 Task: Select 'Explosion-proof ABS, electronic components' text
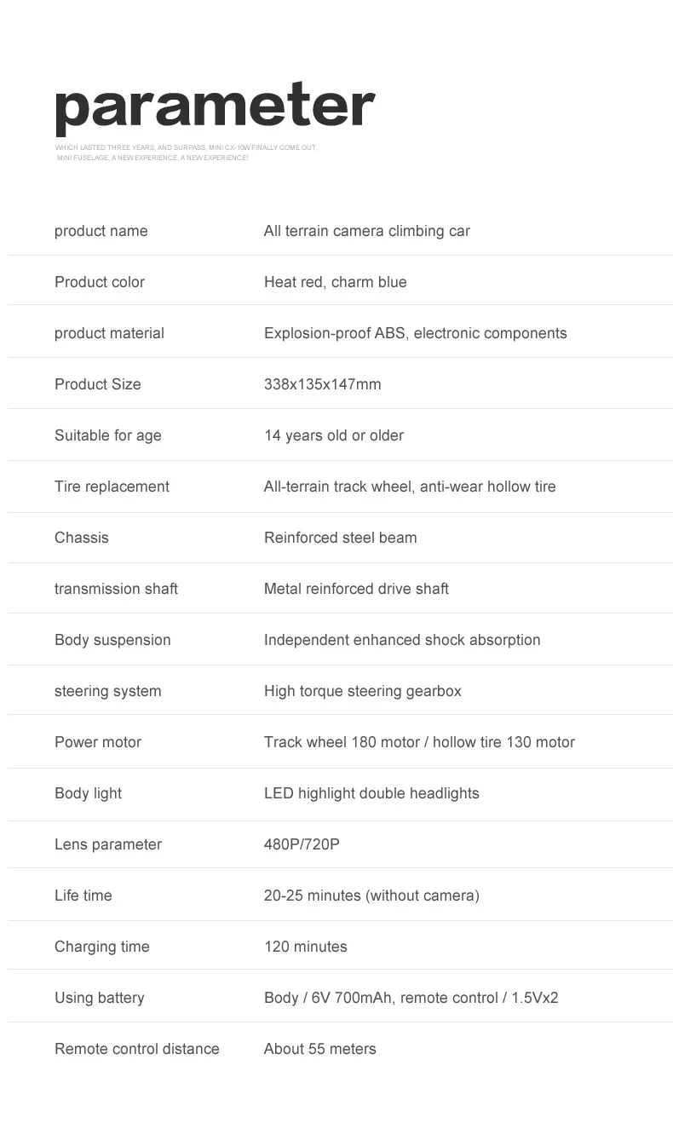[415, 333]
